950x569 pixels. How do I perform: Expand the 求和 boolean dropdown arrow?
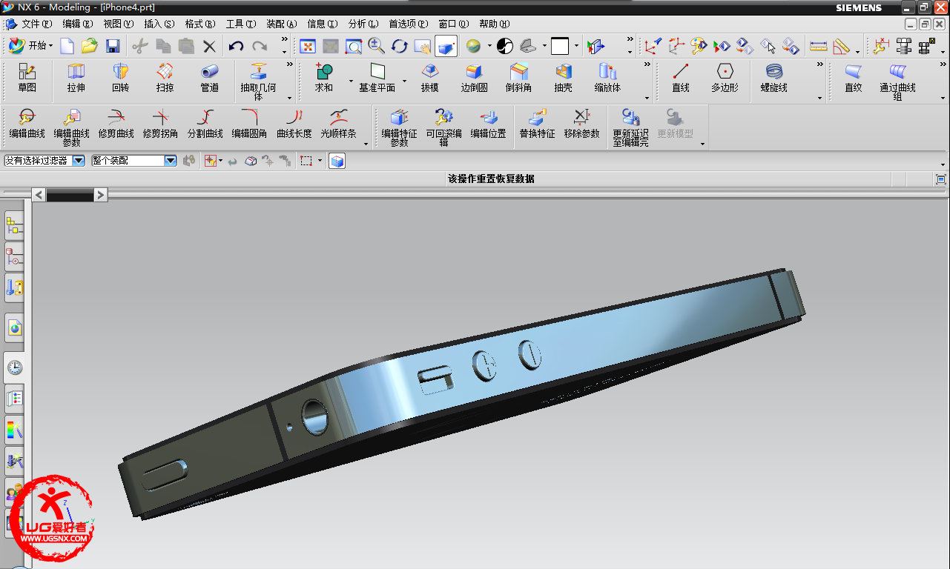(x=352, y=80)
